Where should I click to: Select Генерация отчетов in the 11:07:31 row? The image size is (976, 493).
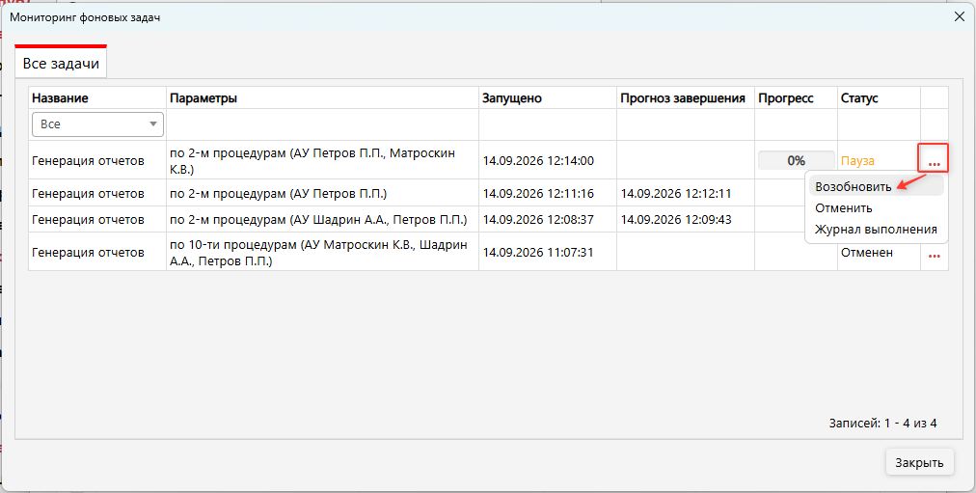[88, 252]
